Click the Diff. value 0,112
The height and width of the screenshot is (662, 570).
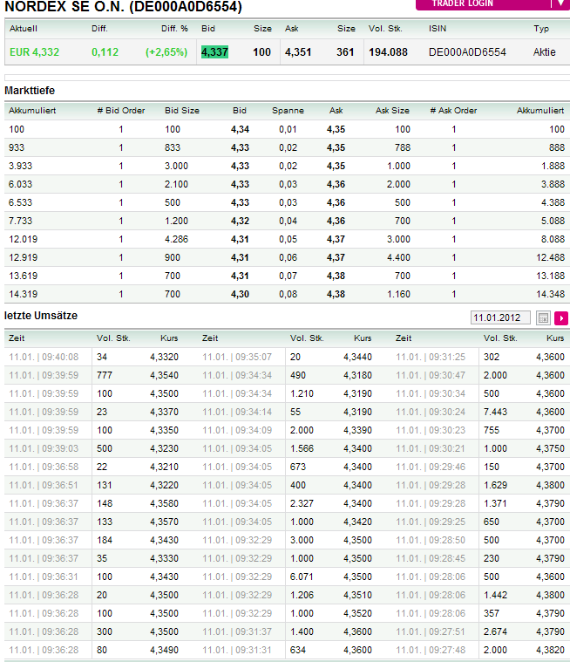[105, 52]
